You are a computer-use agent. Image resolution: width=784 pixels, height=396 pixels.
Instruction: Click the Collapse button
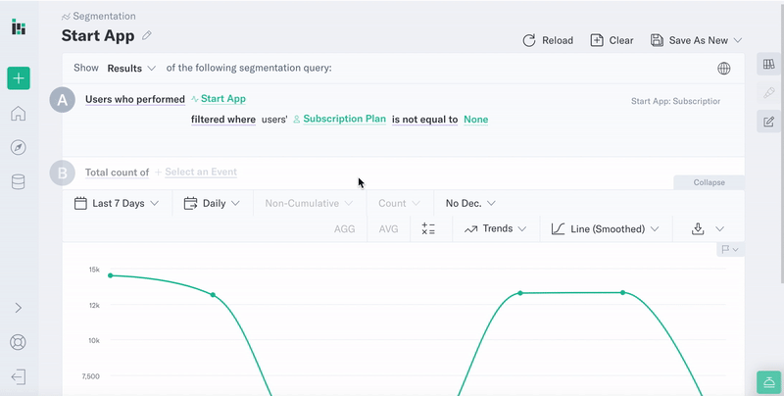709,182
